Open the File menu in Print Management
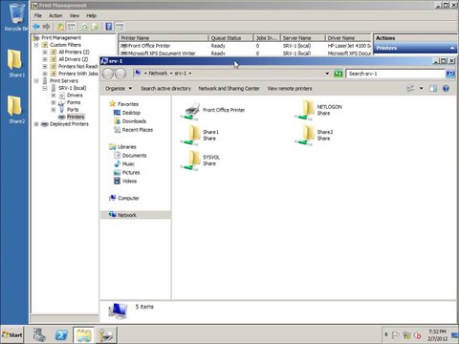This screenshot has height=344, width=459. (x=38, y=15)
